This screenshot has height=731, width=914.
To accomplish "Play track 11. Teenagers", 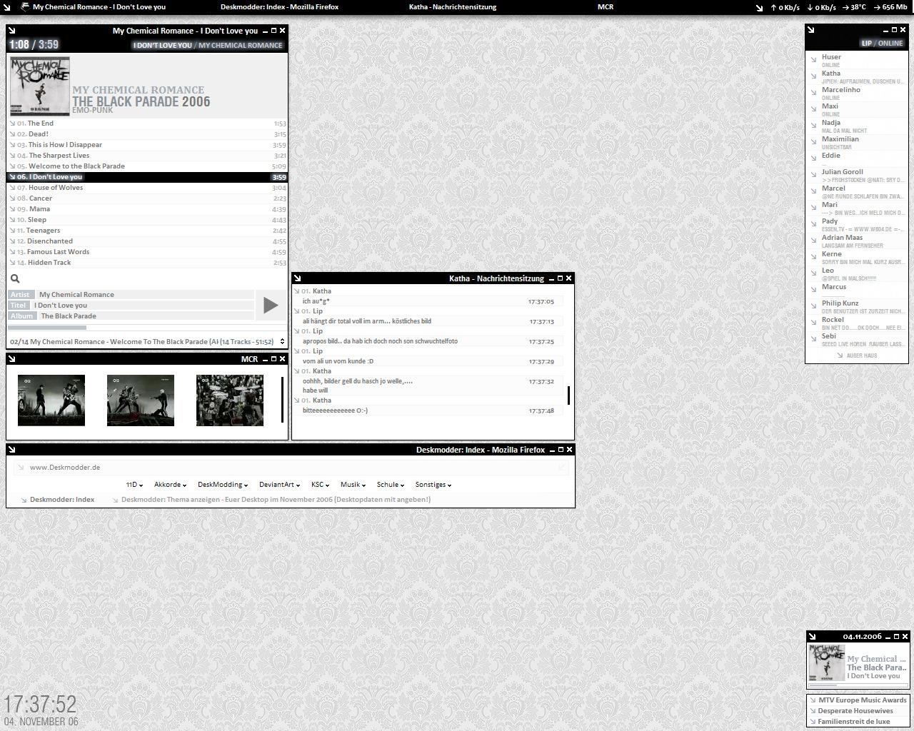I will coord(147,231).
